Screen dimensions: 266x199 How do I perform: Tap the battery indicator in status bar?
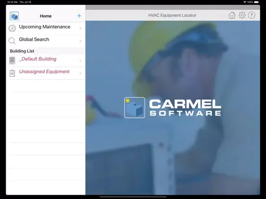click(x=256, y=2)
